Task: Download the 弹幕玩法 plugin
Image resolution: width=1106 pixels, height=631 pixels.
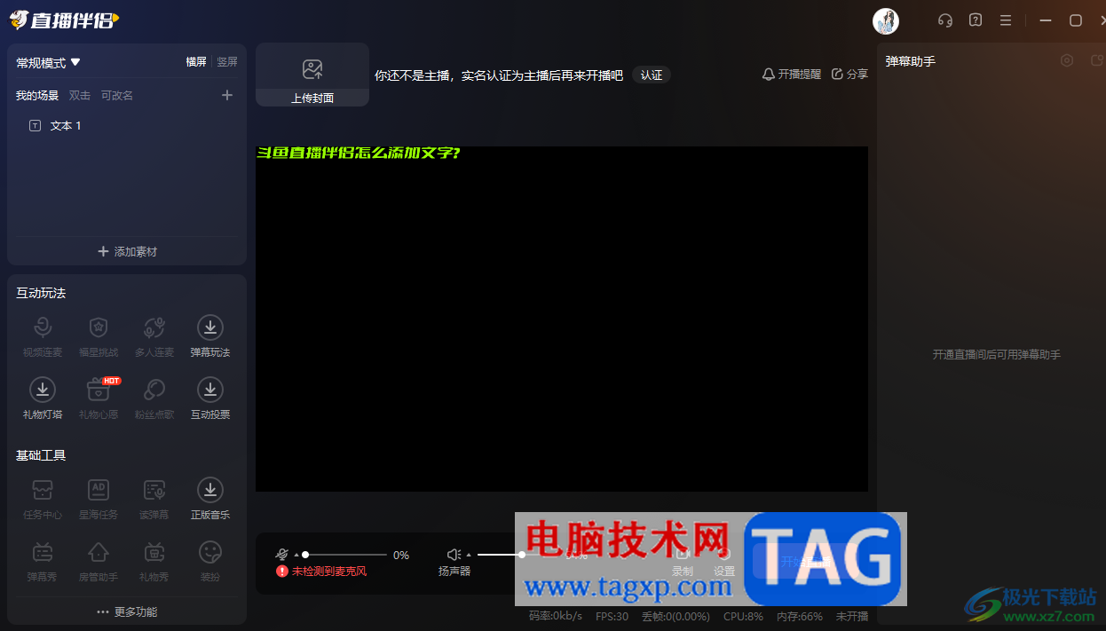Action: [210, 336]
